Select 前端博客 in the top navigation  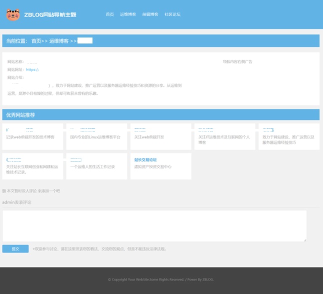tap(150, 14)
